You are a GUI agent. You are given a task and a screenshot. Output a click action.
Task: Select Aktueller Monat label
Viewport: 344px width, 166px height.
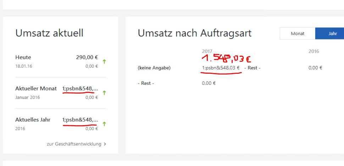(36, 89)
